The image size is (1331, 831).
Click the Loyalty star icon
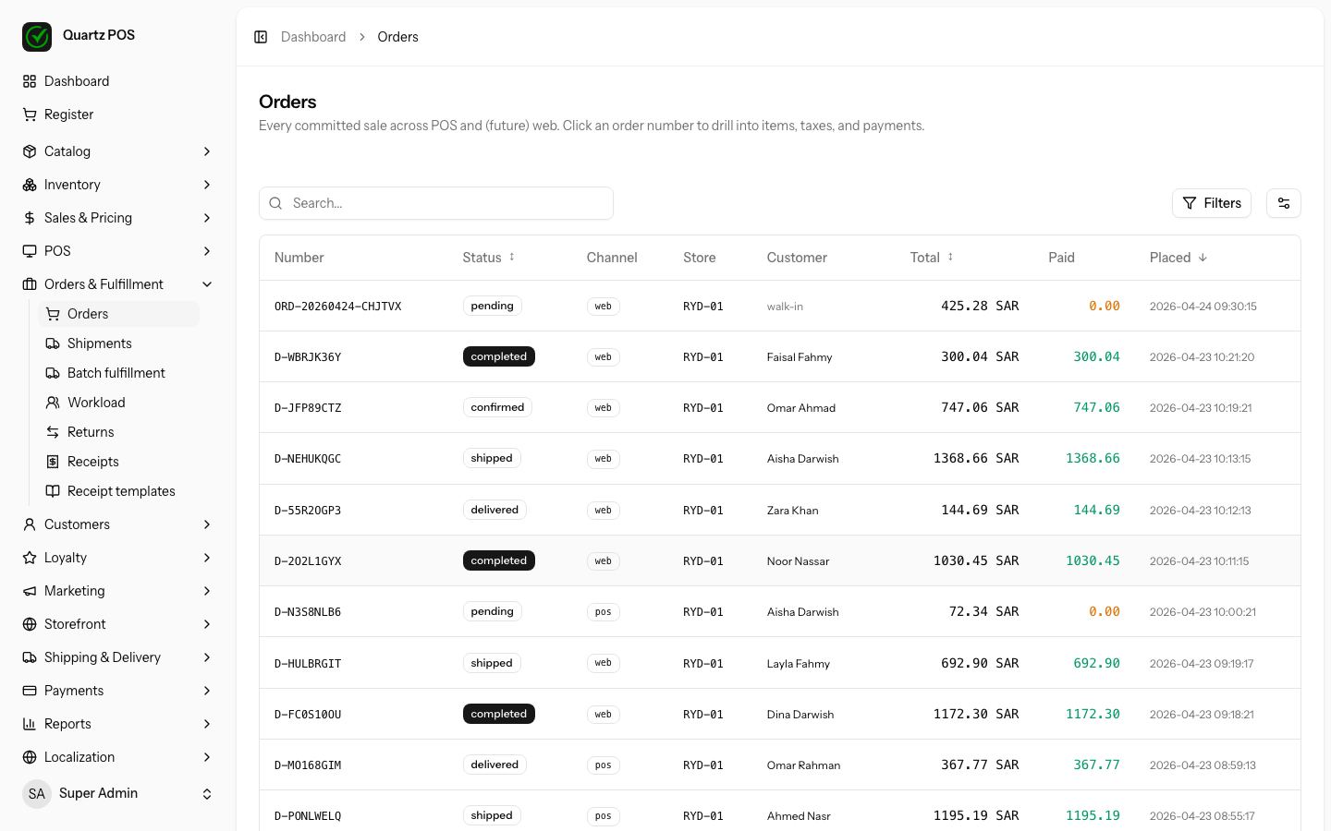tap(30, 558)
